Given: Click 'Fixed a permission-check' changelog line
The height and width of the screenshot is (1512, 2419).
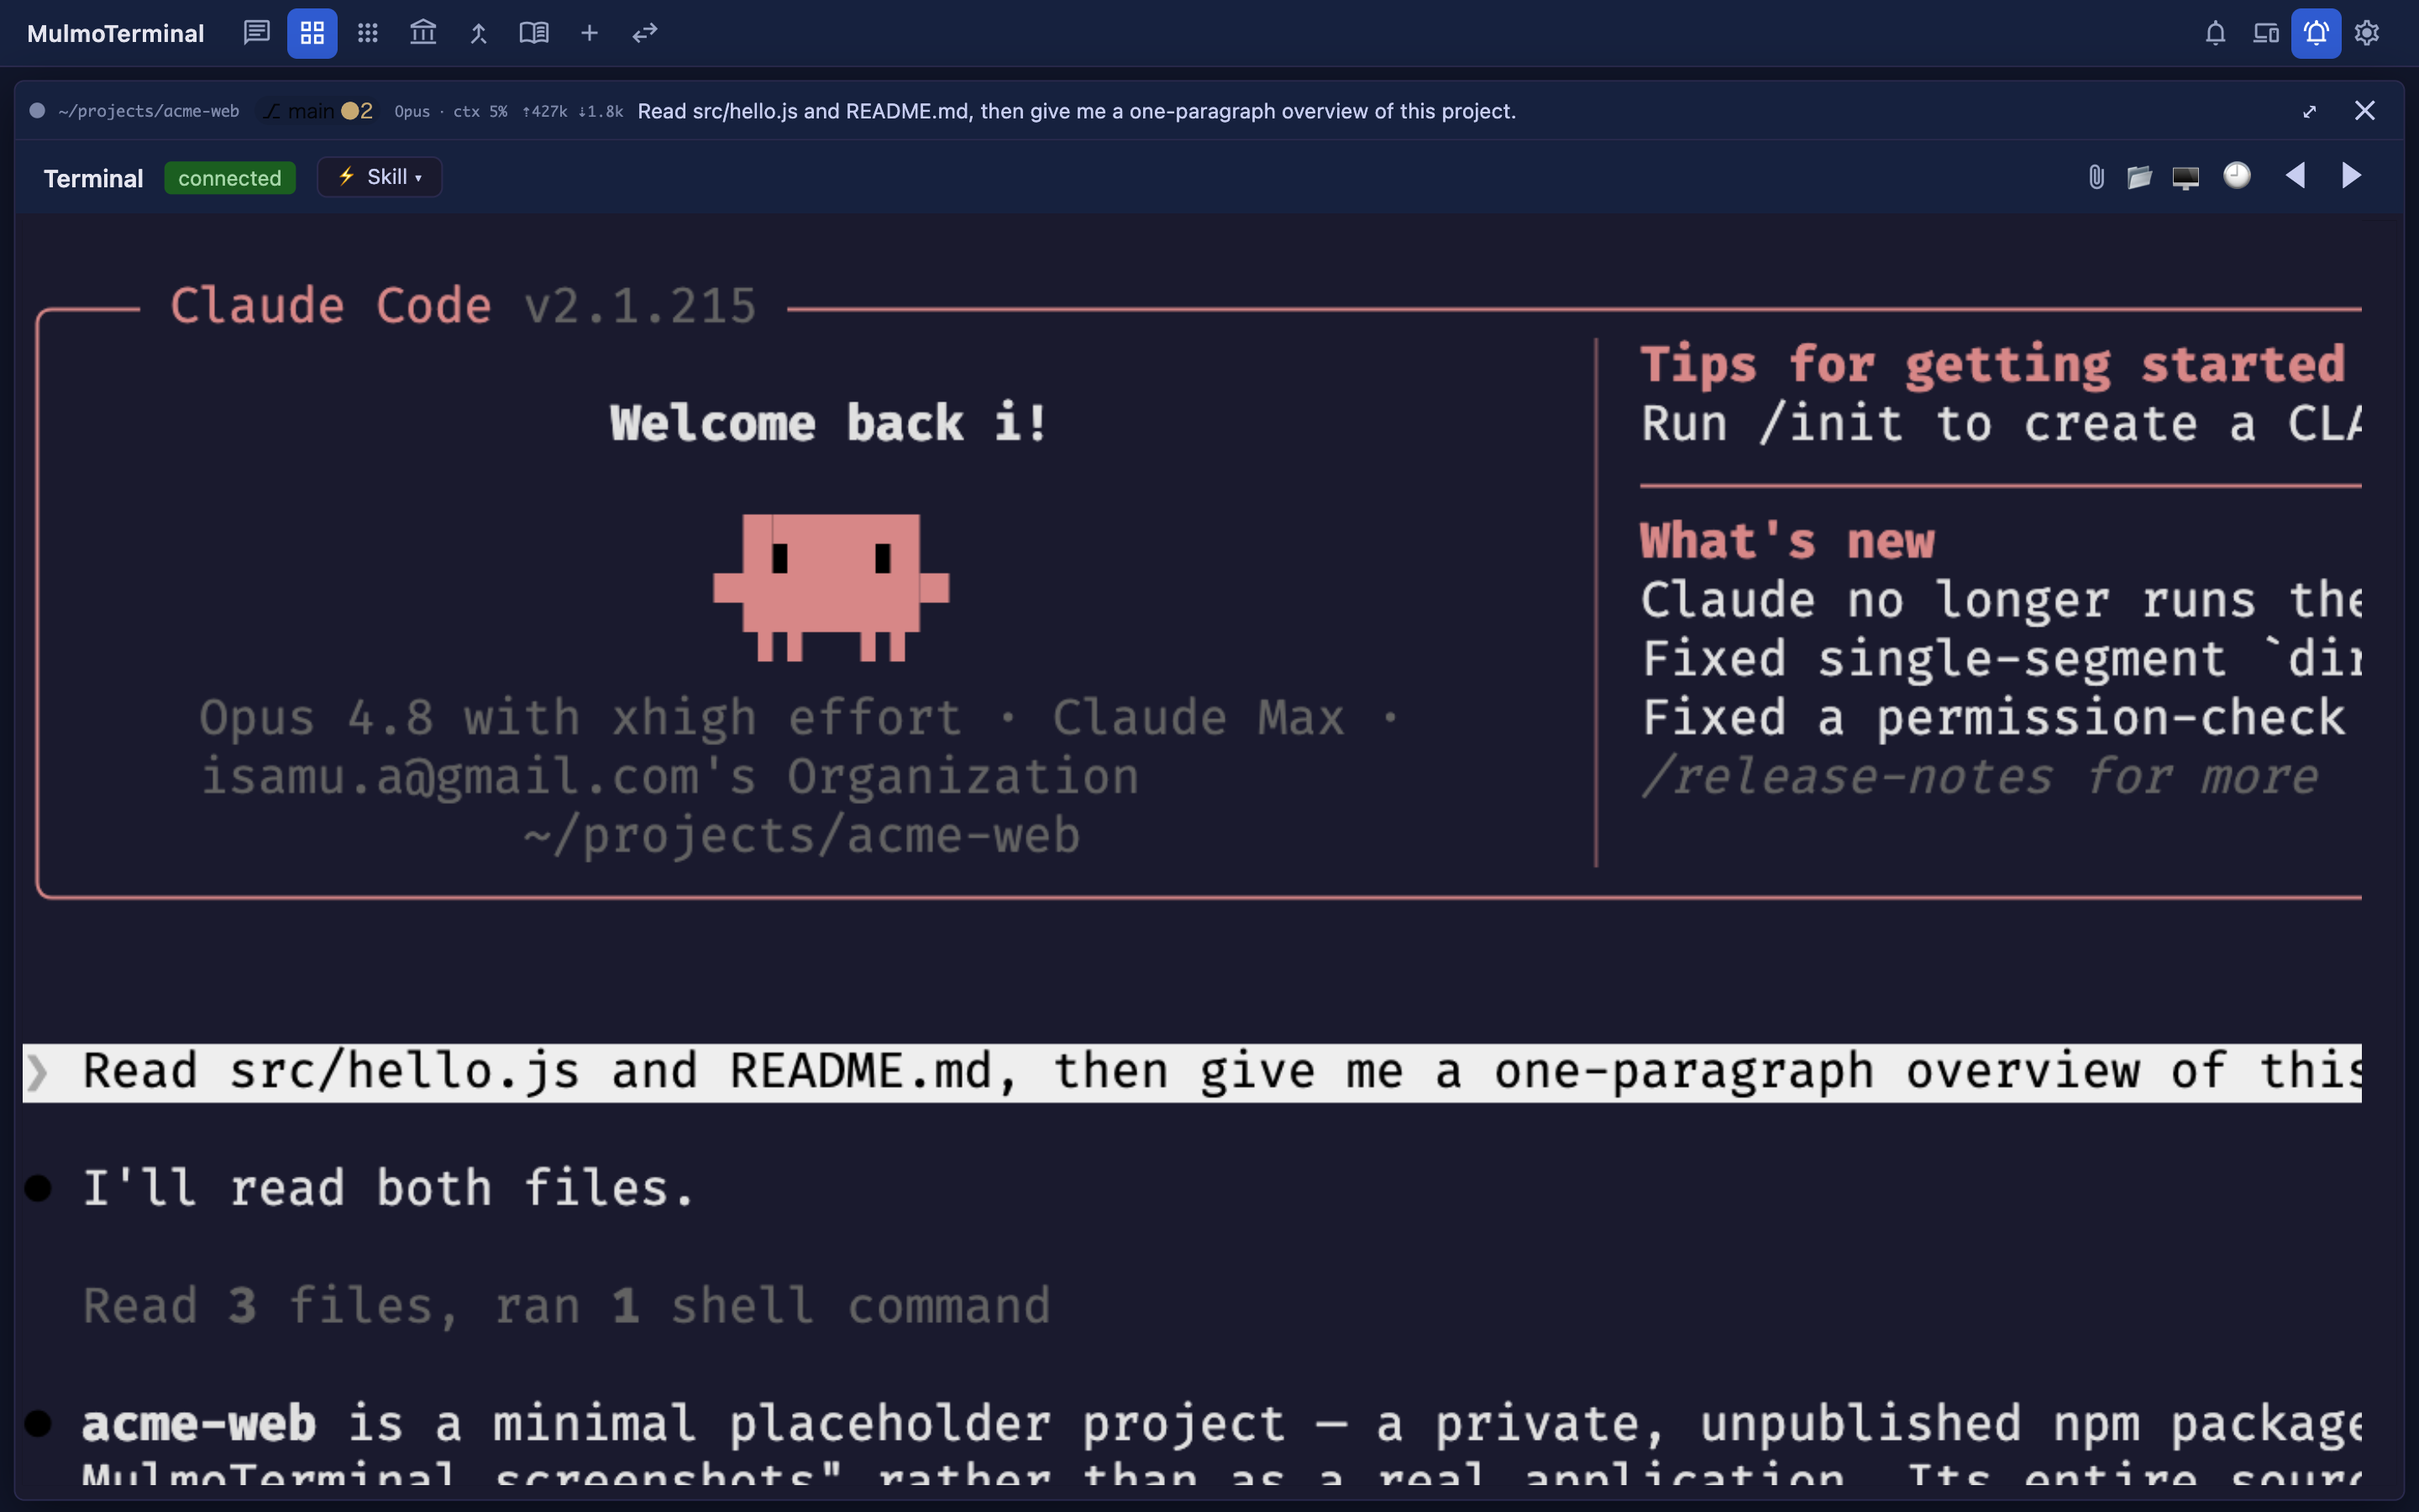Looking at the screenshot, I should click(x=1994, y=718).
